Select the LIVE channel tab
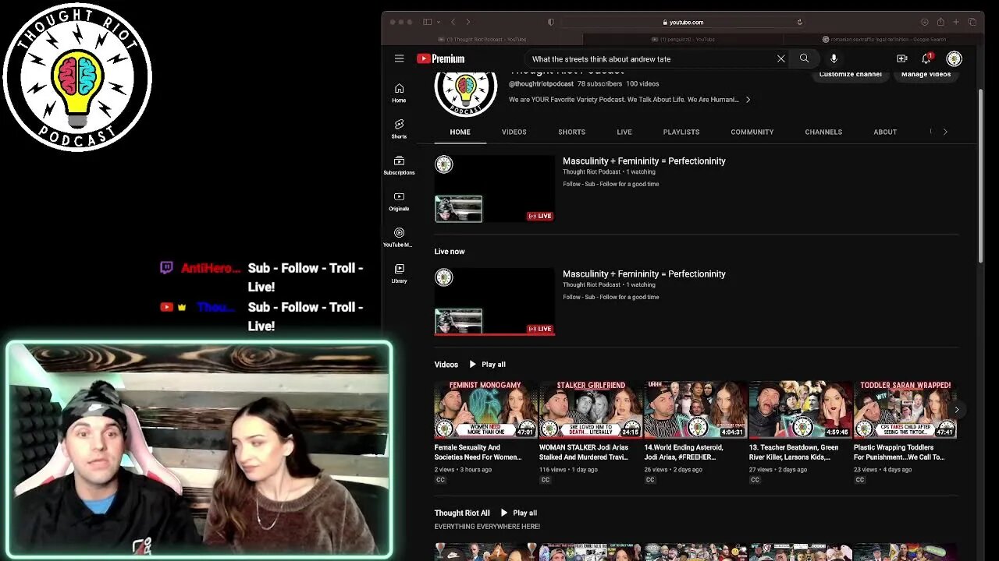 (x=624, y=132)
